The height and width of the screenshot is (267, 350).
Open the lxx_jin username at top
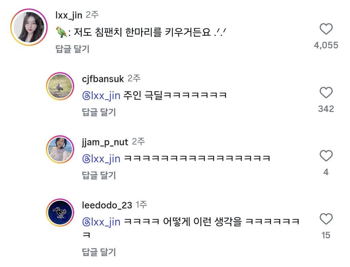point(68,15)
